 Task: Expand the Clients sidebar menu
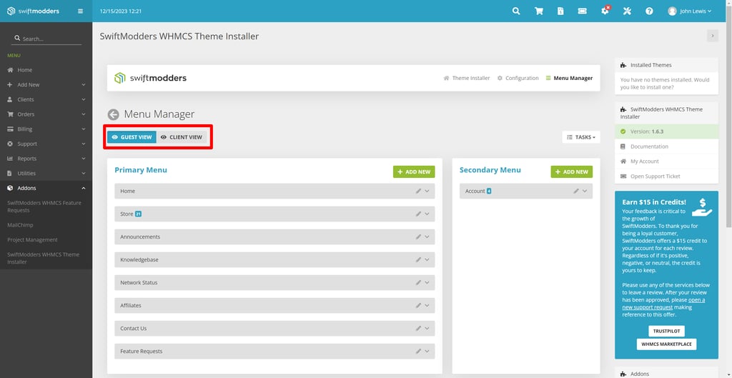[x=46, y=99]
